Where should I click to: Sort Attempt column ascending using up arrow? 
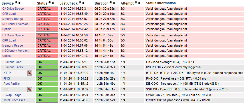[x=136, y=3]
